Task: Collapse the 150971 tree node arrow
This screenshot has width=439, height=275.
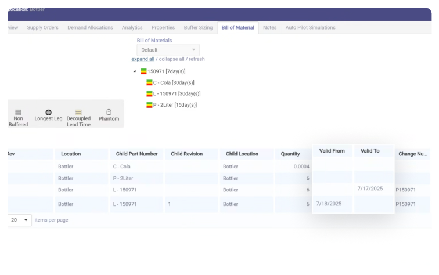Action: tap(135, 71)
